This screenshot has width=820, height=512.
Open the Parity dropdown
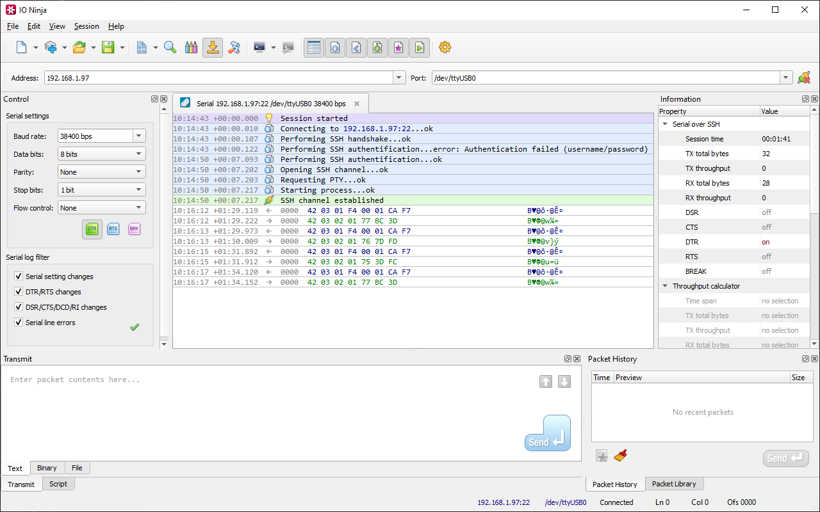101,172
